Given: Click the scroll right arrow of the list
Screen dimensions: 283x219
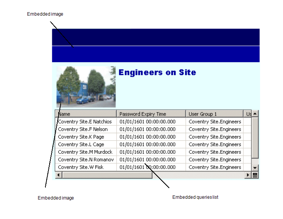Looking at the screenshot, I should [248, 175].
